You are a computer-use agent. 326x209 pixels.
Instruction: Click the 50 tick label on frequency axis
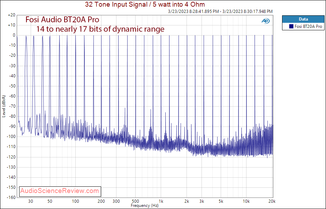[x=50, y=201]
